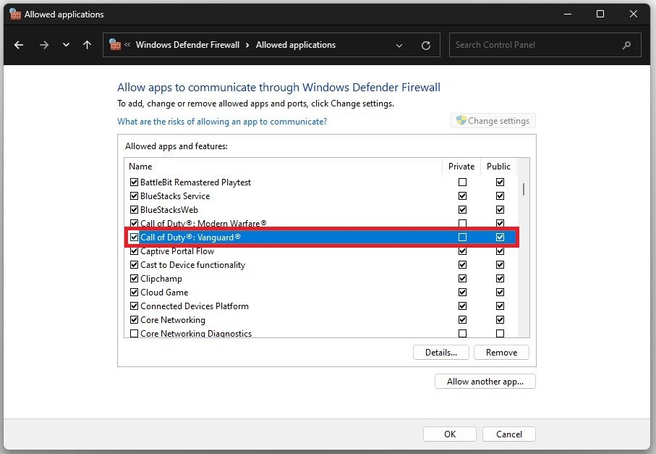Toggle the Core Networking Diagnostics name checkbox
Image resolution: width=656 pixels, height=454 pixels.
[x=134, y=334]
